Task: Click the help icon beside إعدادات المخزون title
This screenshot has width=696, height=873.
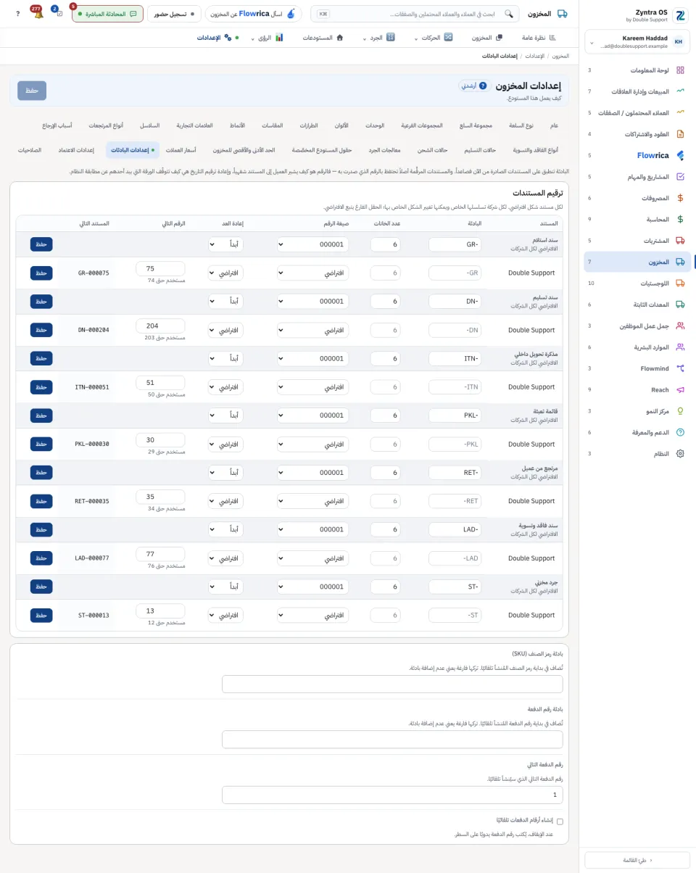Action: coord(484,86)
